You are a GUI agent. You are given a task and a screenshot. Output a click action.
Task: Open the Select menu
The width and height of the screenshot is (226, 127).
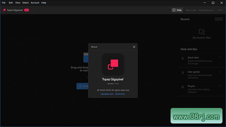[25, 3]
